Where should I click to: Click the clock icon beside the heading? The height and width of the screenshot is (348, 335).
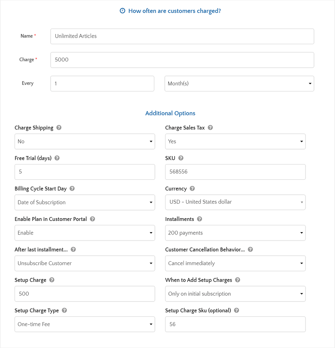click(x=122, y=11)
